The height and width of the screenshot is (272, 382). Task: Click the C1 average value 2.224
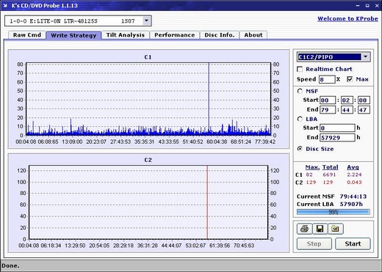pos(354,174)
